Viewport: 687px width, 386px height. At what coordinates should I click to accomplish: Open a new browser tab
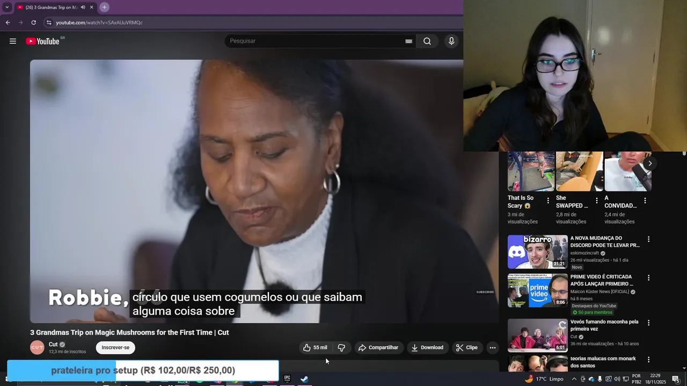(104, 7)
